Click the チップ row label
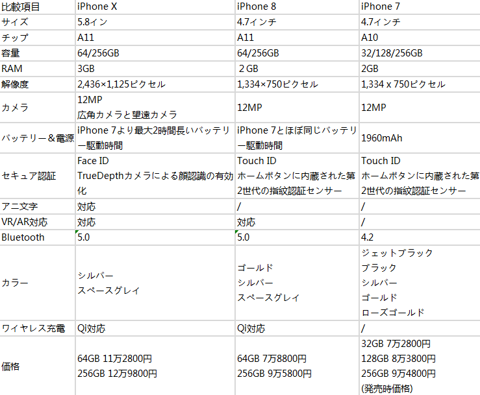 [x=37, y=38]
